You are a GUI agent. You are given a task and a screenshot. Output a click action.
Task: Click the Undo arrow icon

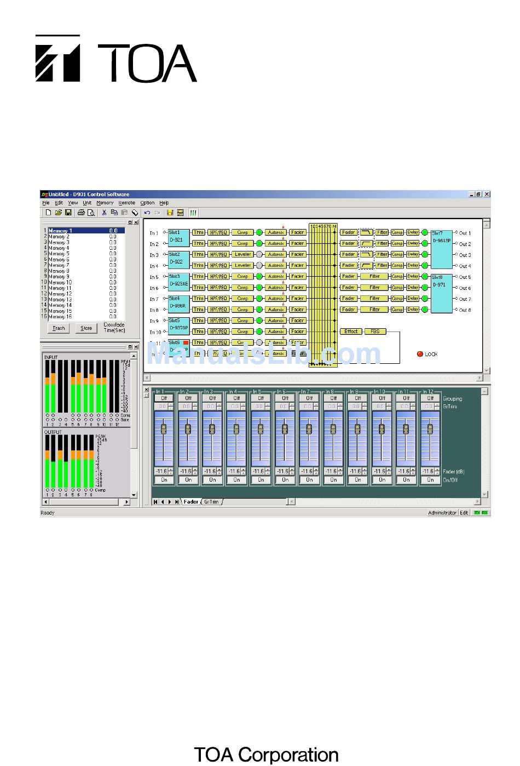[x=147, y=213]
